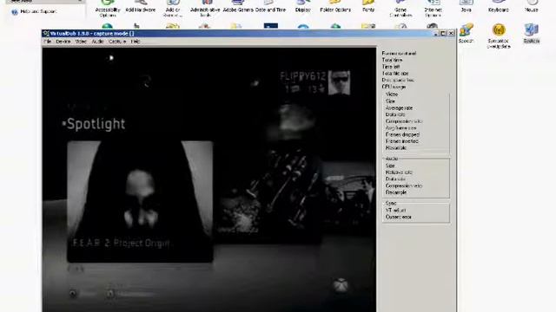Viewport: 556px width, 312px height.
Task: Click the Size label in the Audio group
Action: [390, 166]
